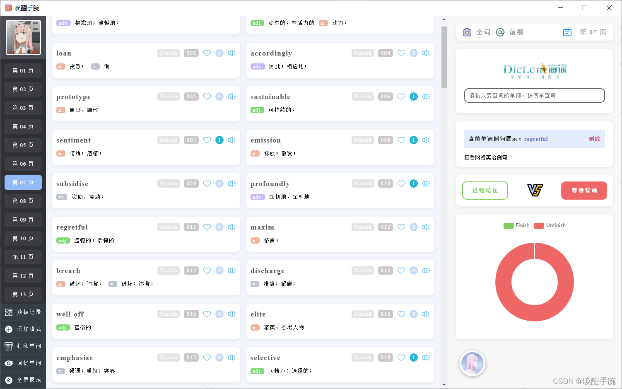Viewport: 622px width, 389px height.
Task: Click the speaker icon for sustainable
Action: coord(426,97)
